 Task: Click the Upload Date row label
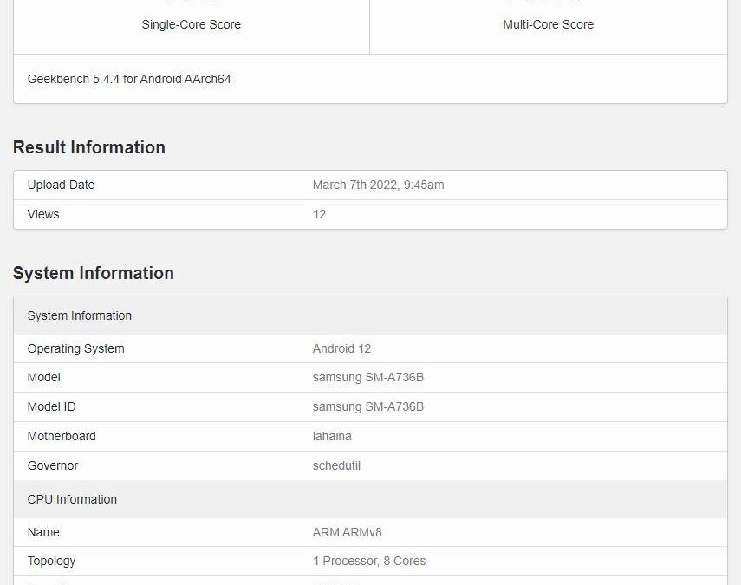pyautogui.click(x=61, y=185)
